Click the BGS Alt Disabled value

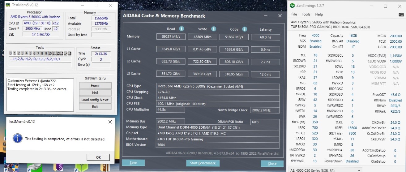point(353,41)
